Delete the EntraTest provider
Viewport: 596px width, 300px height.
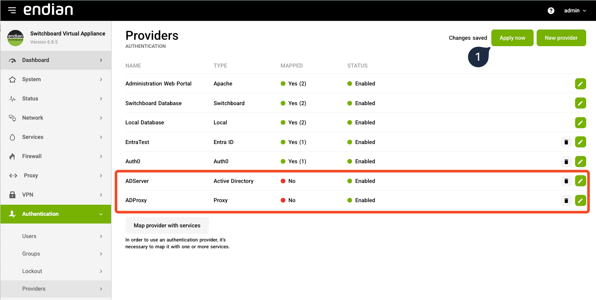coord(566,142)
